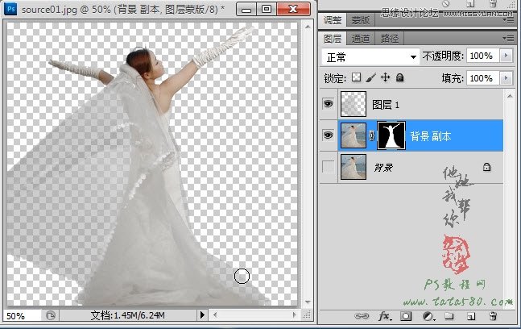Click lock transparent pixels icon
The height and width of the screenshot is (329, 521).
coord(356,77)
